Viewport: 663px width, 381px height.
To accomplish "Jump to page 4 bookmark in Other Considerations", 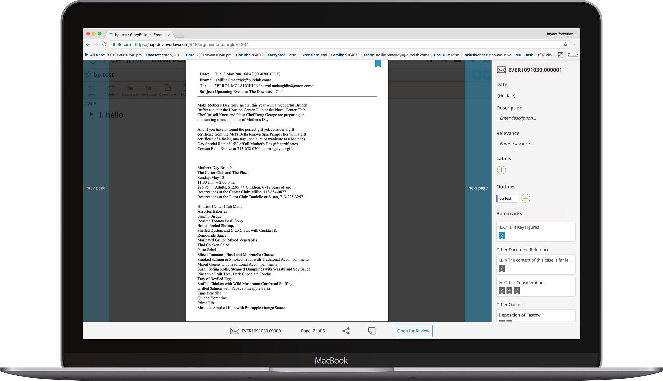I will (x=509, y=290).
